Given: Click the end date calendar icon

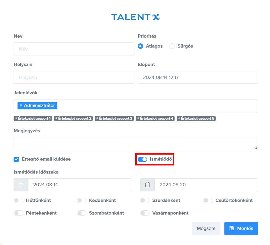Looking at the screenshot, I should click(x=147, y=185).
